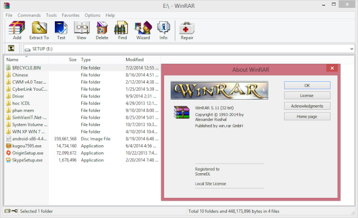Click the Chinese folder icon

tap(8, 75)
